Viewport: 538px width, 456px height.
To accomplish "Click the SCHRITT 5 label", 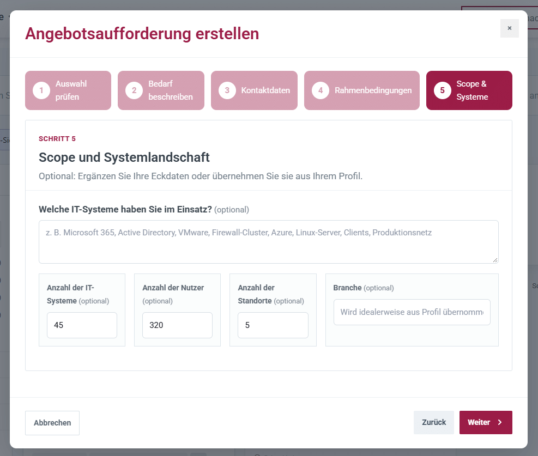I will click(57, 139).
